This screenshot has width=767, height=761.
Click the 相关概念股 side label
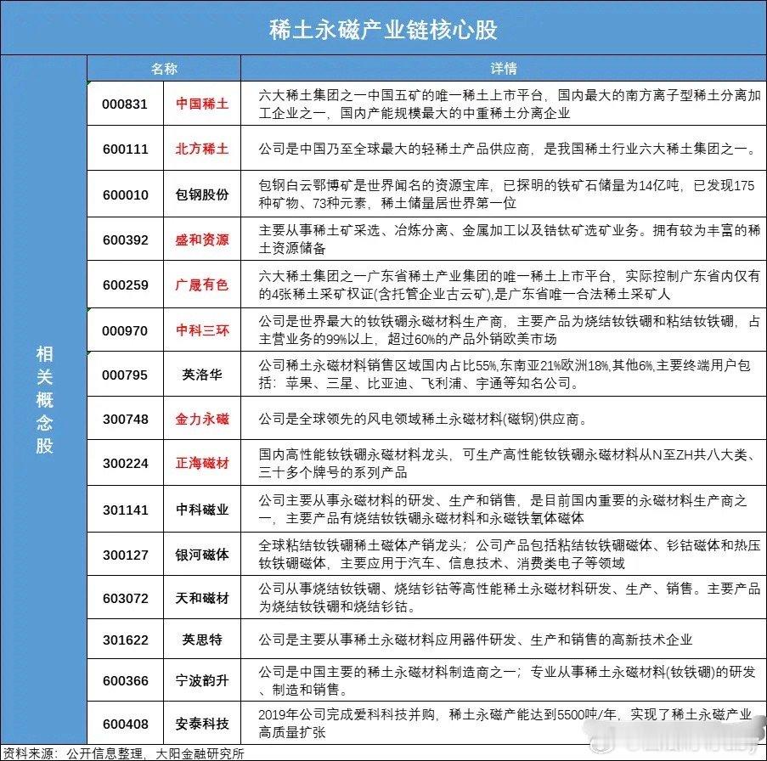tap(44, 399)
